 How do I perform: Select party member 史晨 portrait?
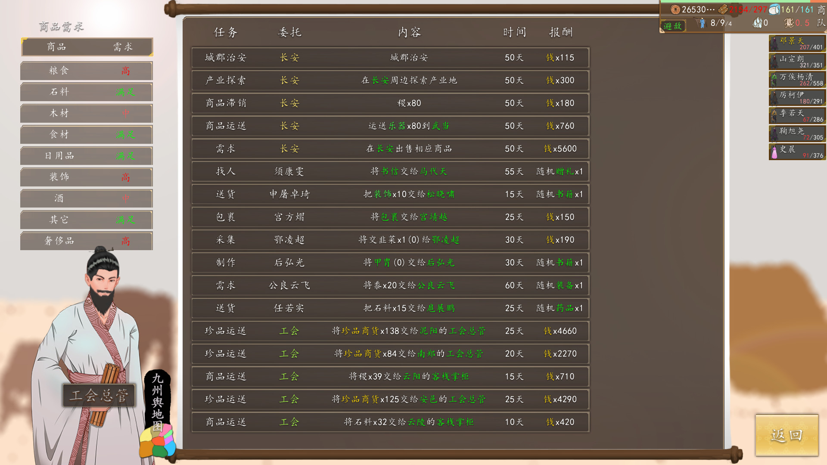(x=774, y=152)
